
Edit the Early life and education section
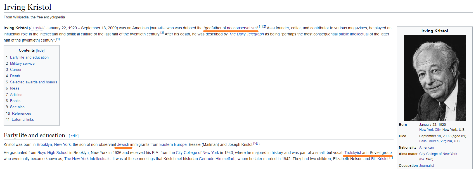coord(74,136)
